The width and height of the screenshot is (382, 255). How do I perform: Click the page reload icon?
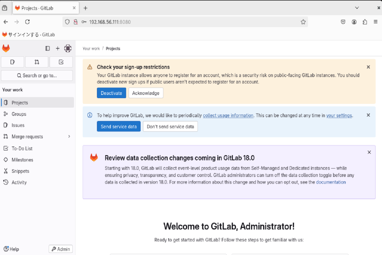tap(27, 22)
